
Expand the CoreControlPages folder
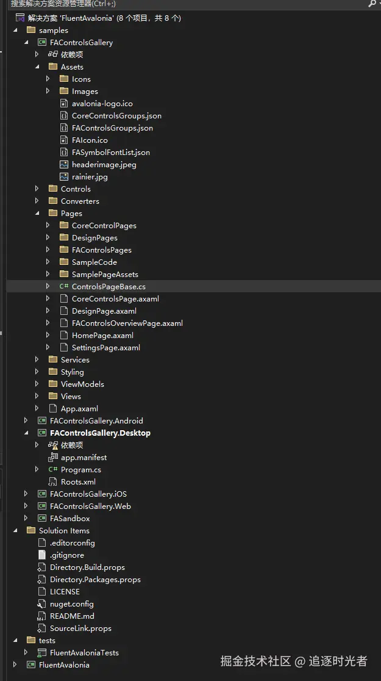coord(48,225)
